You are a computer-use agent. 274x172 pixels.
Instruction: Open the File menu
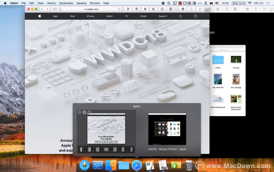24,3
